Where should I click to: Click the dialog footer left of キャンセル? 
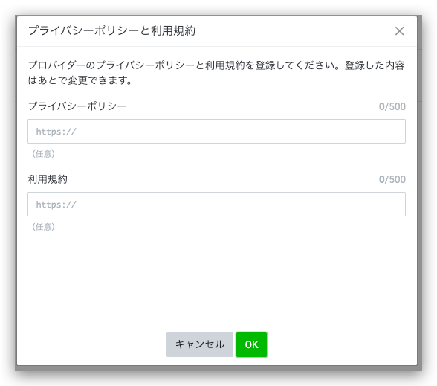coord(92,344)
